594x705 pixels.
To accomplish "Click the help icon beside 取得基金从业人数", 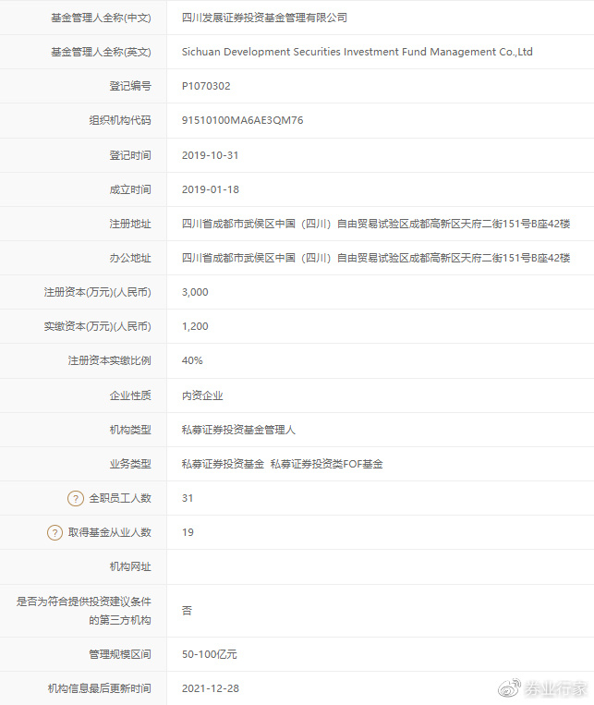I will point(55,533).
